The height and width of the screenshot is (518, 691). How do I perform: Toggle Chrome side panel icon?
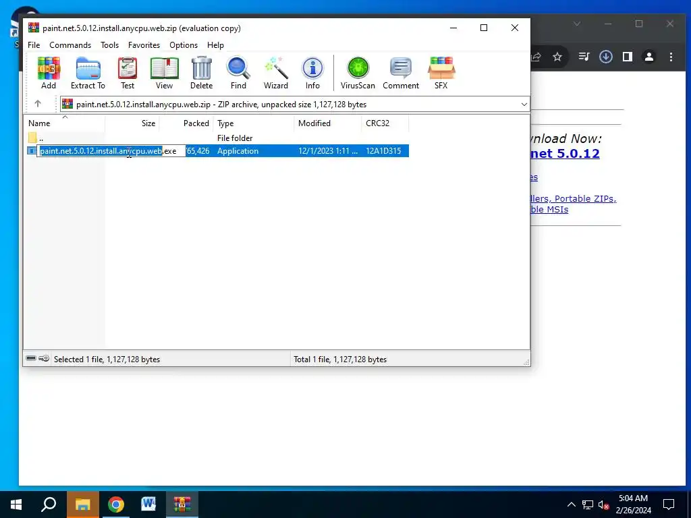click(x=628, y=57)
